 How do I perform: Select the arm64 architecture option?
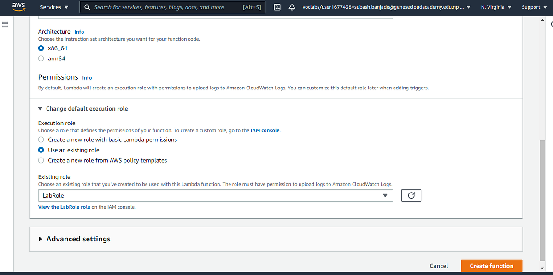41,58
